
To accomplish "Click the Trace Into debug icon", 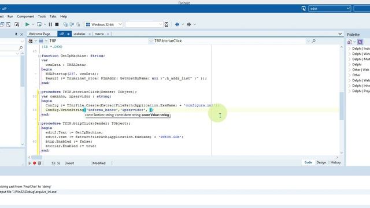I will tap(65, 24).
